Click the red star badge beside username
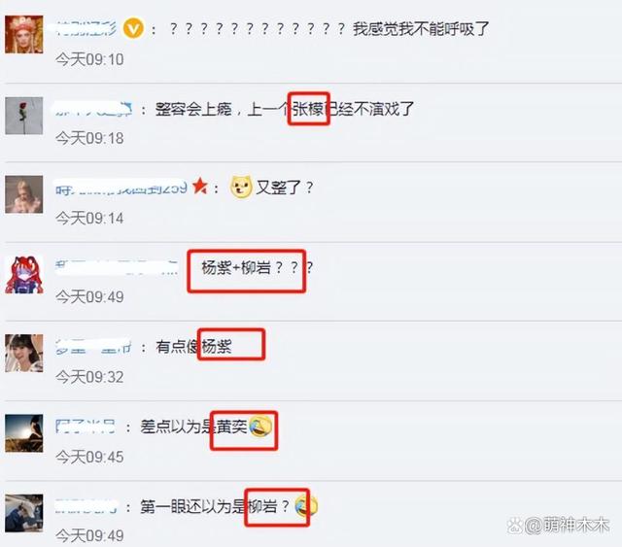The width and height of the screenshot is (622, 547). pyautogui.click(x=200, y=186)
